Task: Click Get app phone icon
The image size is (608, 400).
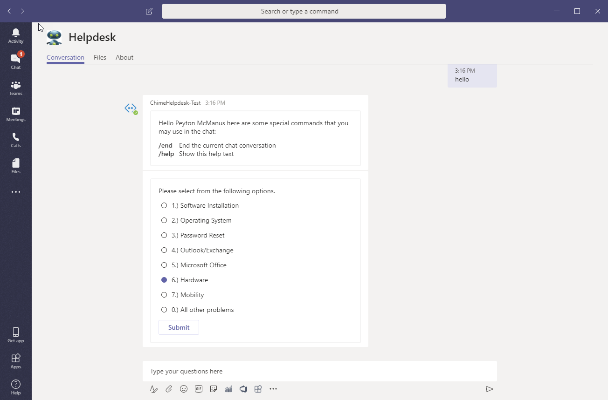Action: tap(16, 335)
